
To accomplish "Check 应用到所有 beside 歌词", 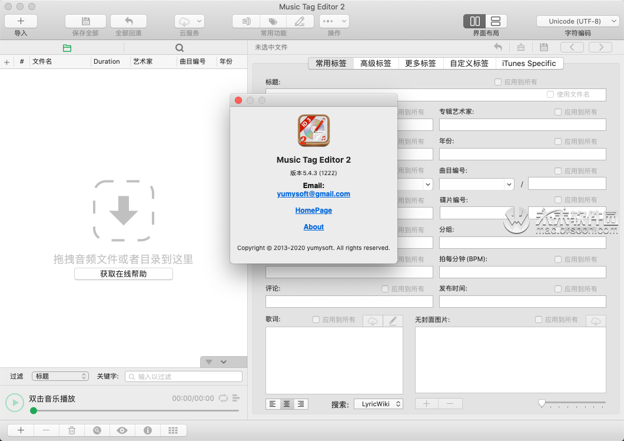I will coord(316,319).
